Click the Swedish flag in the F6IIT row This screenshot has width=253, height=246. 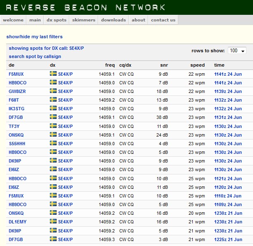[53, 100]
